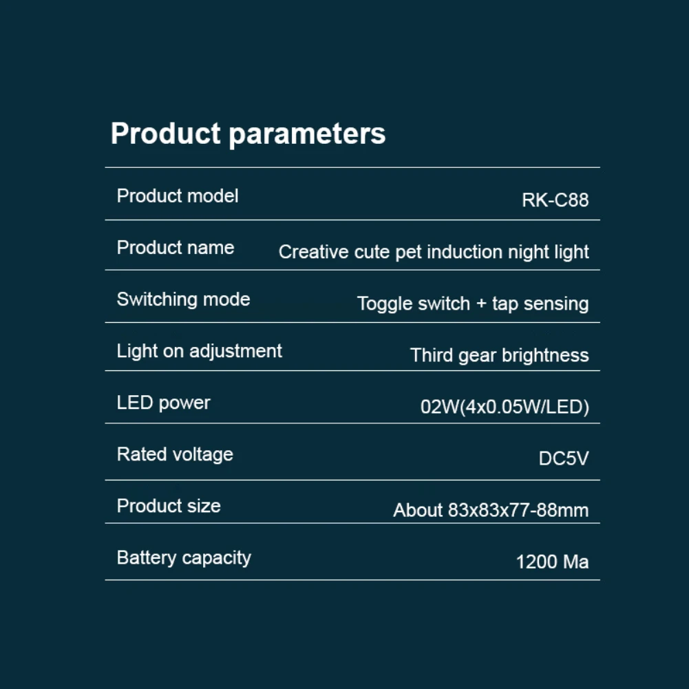Select the LED power label
This screenshot has width=689, height=689.
coord(163,403)
